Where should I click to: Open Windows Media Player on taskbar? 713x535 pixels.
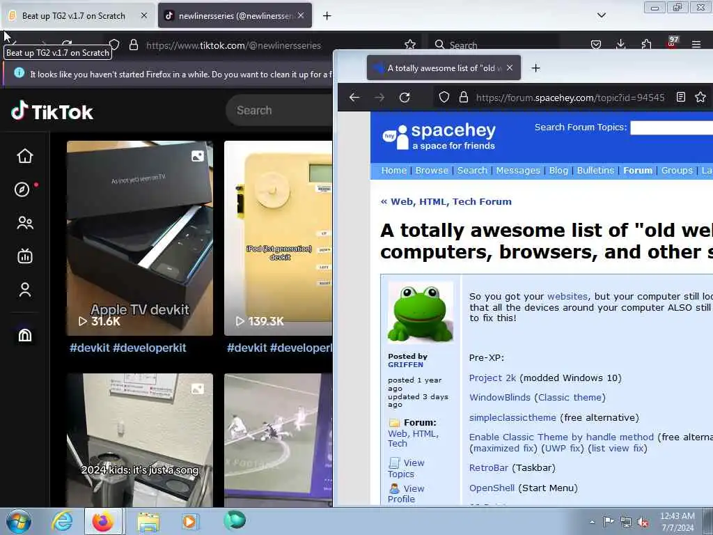click(189, 521)
